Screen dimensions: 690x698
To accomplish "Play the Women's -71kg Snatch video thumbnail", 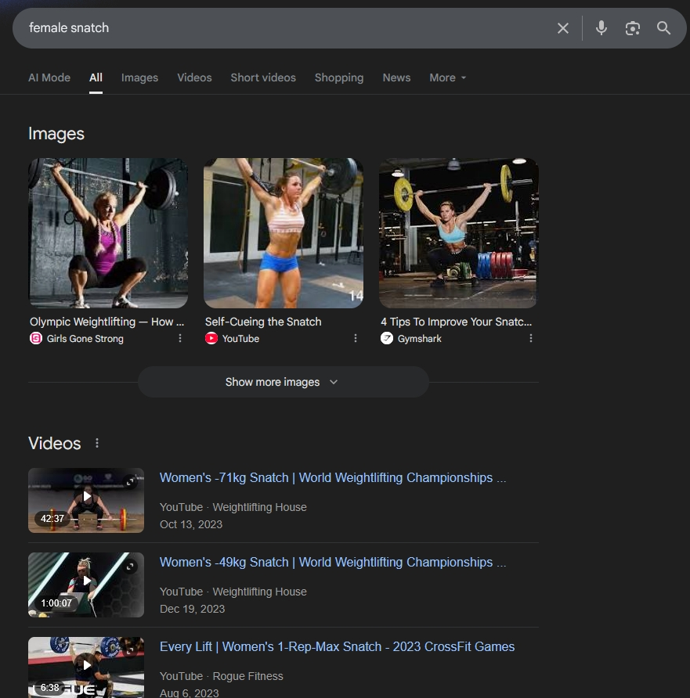I will 86,500.
